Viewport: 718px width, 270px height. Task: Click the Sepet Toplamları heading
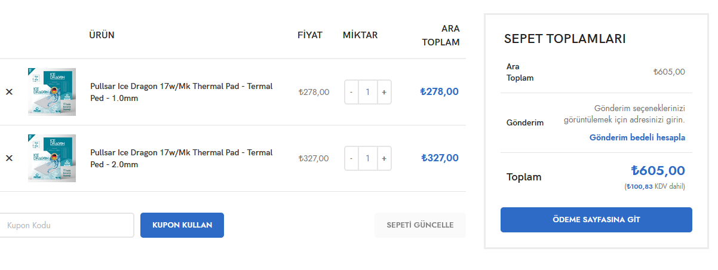click(565, 39)
